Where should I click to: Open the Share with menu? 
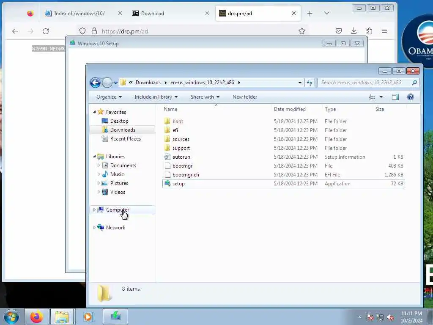205,97
